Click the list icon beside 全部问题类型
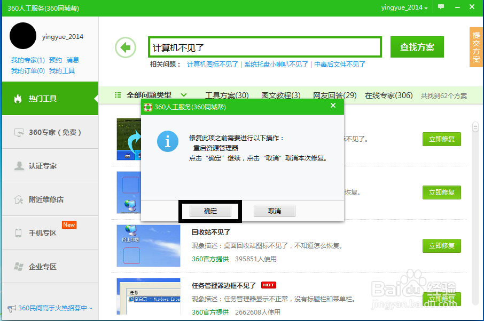484x321 pixels. click(x=118, y=95)
